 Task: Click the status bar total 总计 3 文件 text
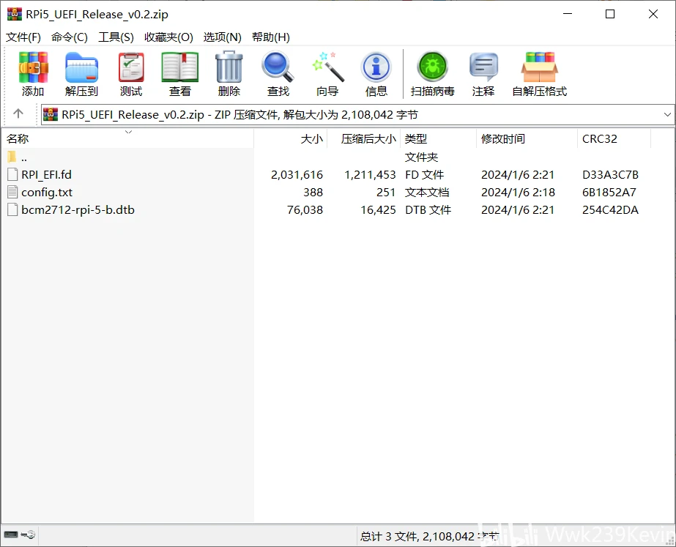click(x=429, y=536)
